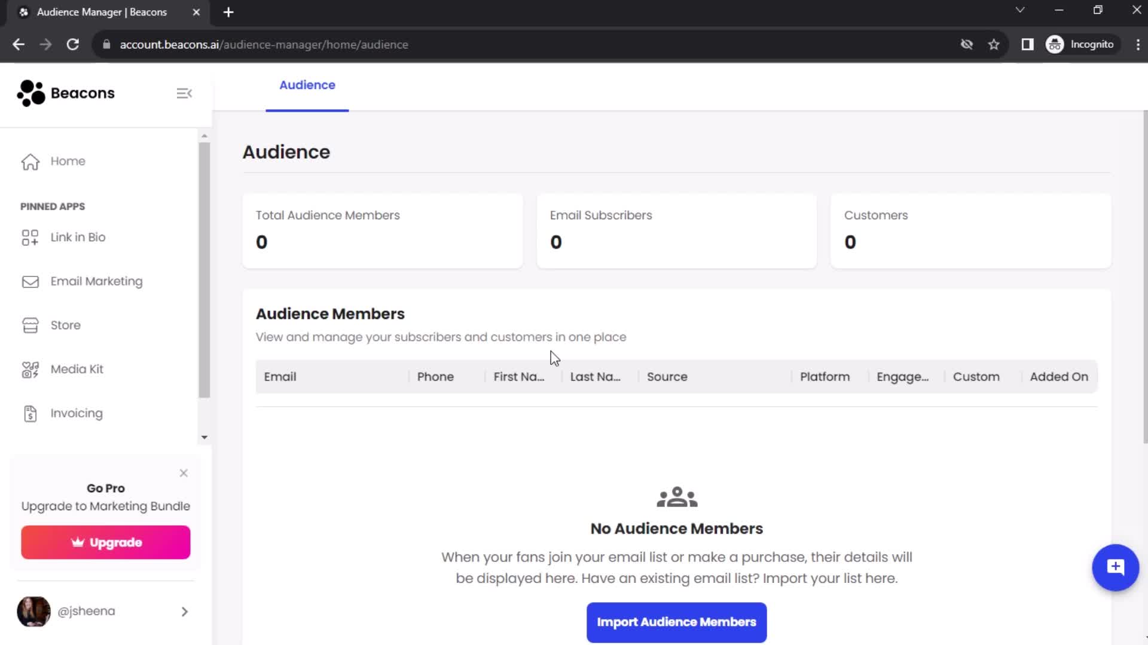
Task: Click the Email column dropdown header
Action: click(x=280, y=376)
